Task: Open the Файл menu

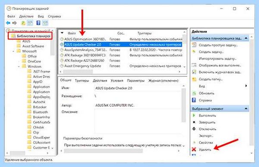Action: [11, 16]
